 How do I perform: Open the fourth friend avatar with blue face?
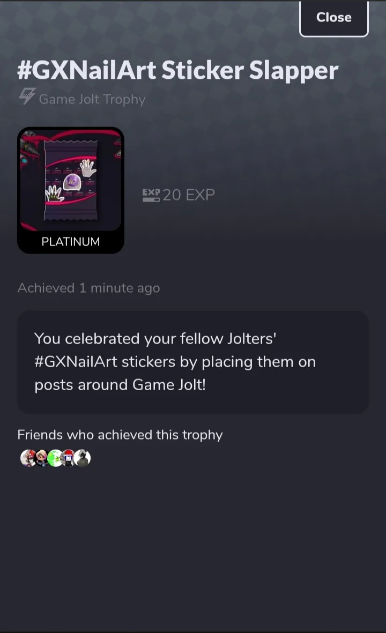pos(69,458)
